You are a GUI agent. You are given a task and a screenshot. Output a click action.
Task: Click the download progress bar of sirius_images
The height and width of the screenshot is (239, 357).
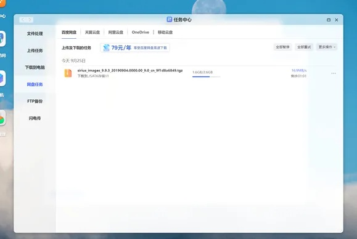[x=206, y=76]
